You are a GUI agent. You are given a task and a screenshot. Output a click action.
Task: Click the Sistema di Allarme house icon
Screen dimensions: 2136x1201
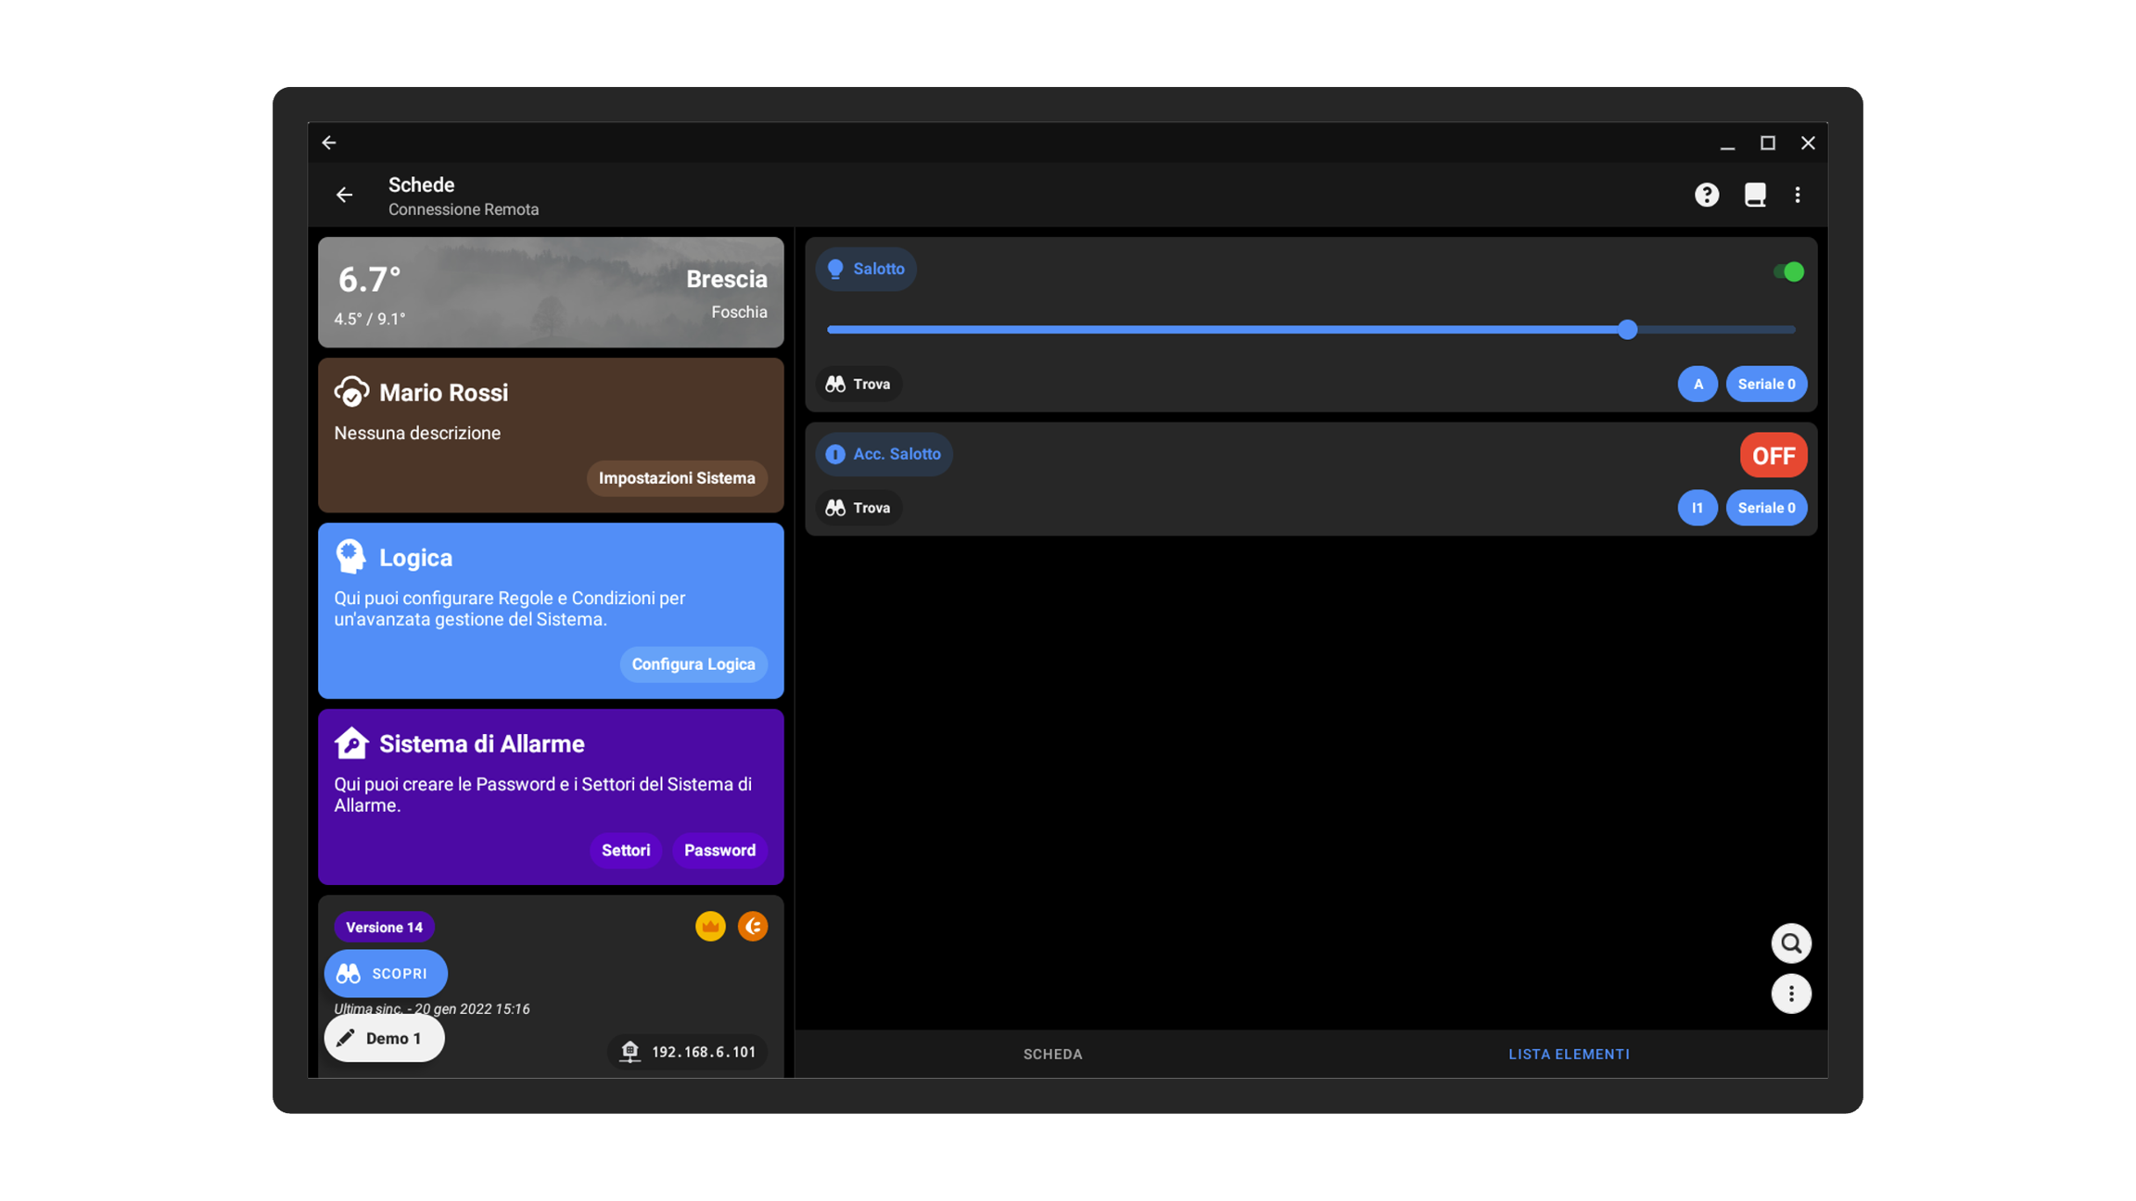(350, 743)
